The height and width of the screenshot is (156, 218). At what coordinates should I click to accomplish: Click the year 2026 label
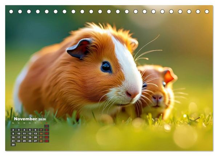click(x=42, y=119)
